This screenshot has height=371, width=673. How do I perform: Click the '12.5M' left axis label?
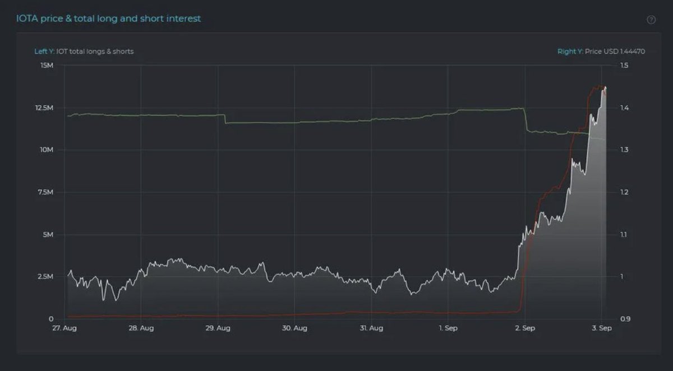44,108
